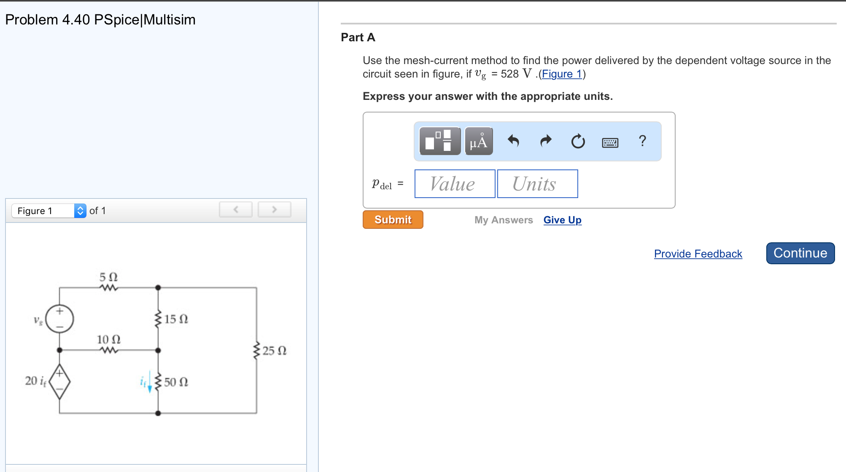This screenshot has width=846, height=472.
Task: Open the Figure 1 link in problem text
Action: (562, 74)
